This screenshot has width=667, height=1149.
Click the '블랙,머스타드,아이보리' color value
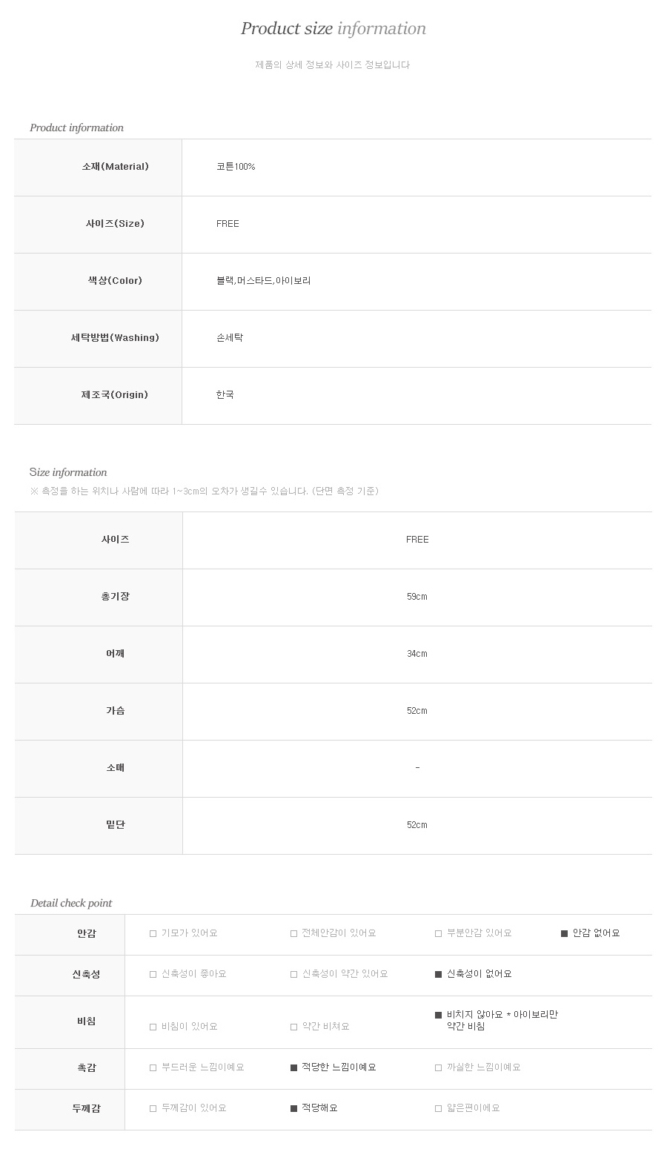(263, 281)
